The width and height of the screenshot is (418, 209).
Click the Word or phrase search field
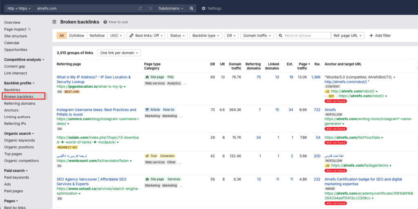click(303, 36)
